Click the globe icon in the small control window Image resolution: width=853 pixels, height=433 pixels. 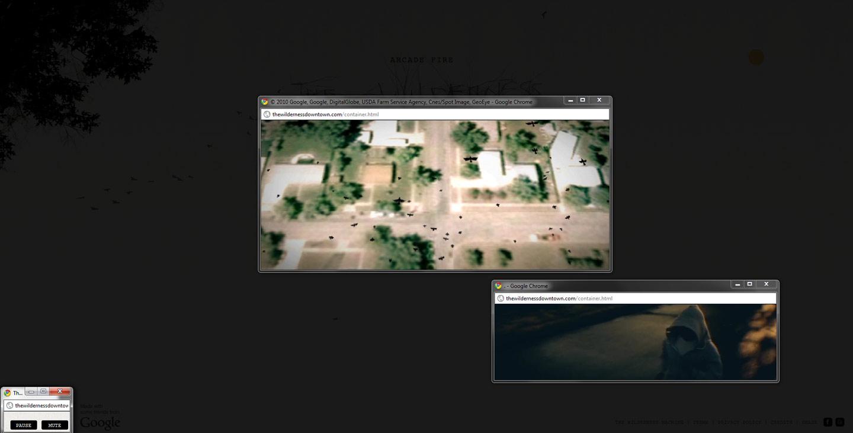pyautogui.click(x=9, y=406)
